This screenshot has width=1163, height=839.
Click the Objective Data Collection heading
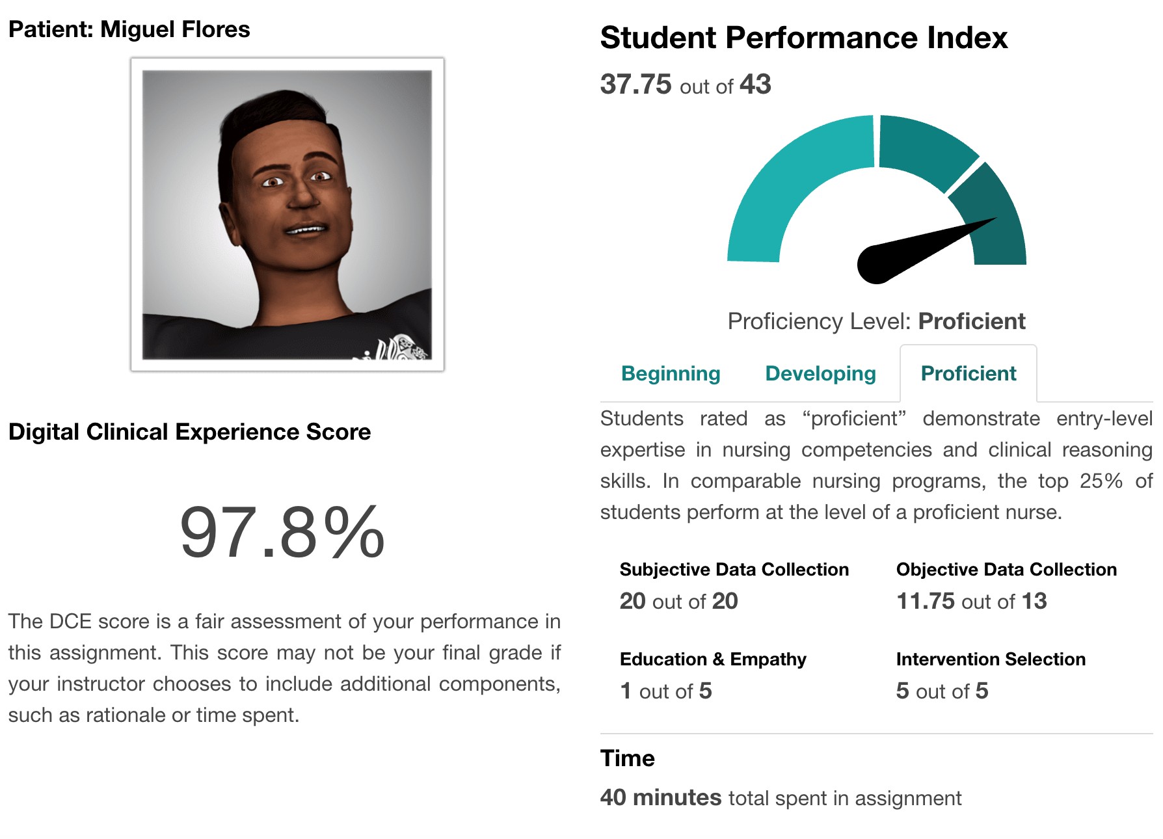click(1006, 569)
